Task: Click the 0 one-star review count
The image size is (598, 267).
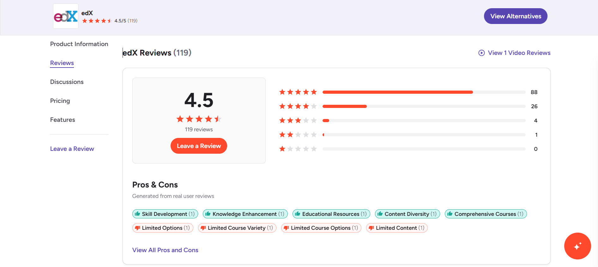Action: tap(536, 149)
